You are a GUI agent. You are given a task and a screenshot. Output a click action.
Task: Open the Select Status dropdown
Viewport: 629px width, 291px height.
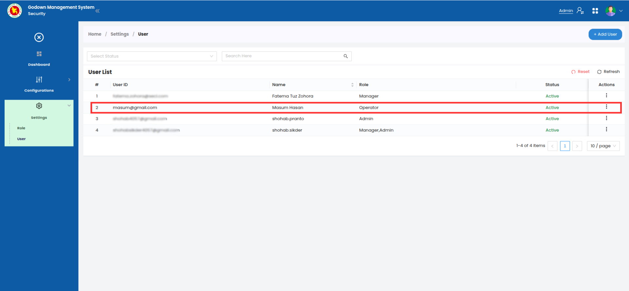(152, 56)
